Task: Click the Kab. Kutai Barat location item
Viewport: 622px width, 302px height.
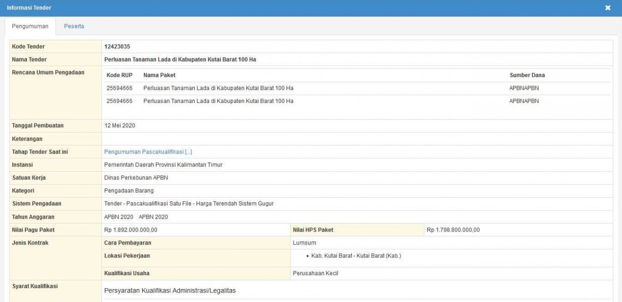Action: pos(355,256)
